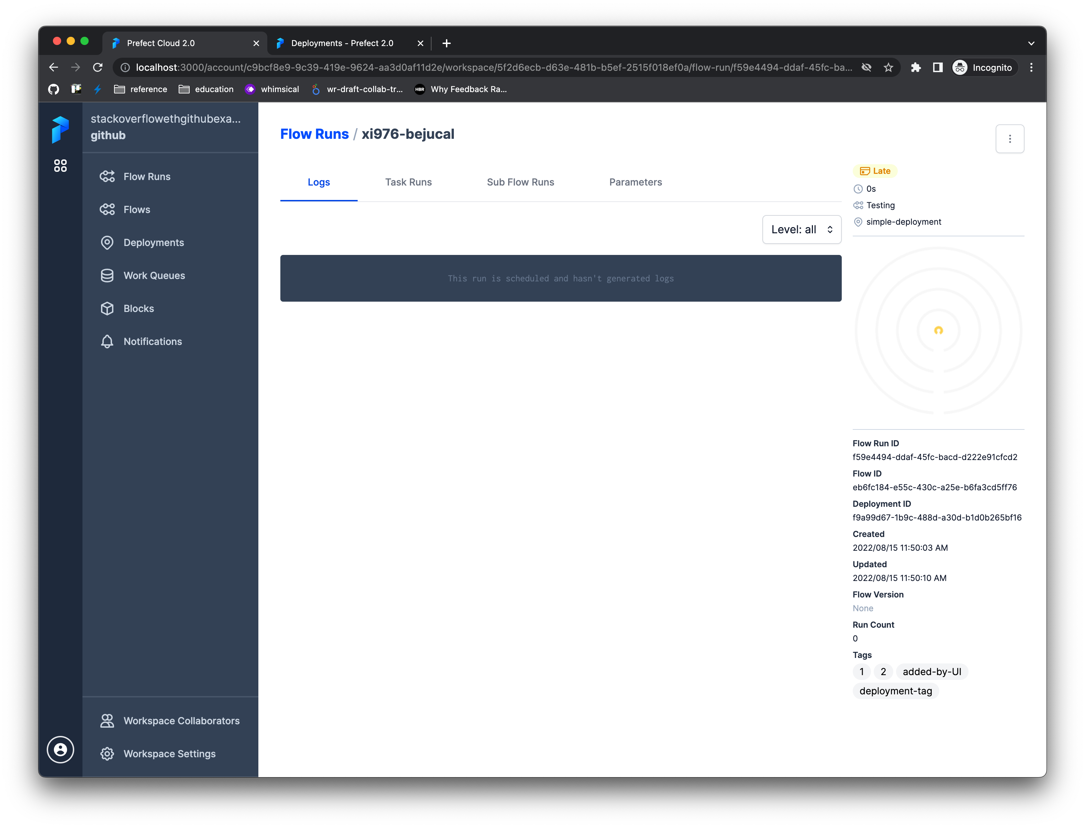Open the Testing flow link
The width and height of the screenshot is (1085, 828).
pyautogui.click(x=881, y=205)
